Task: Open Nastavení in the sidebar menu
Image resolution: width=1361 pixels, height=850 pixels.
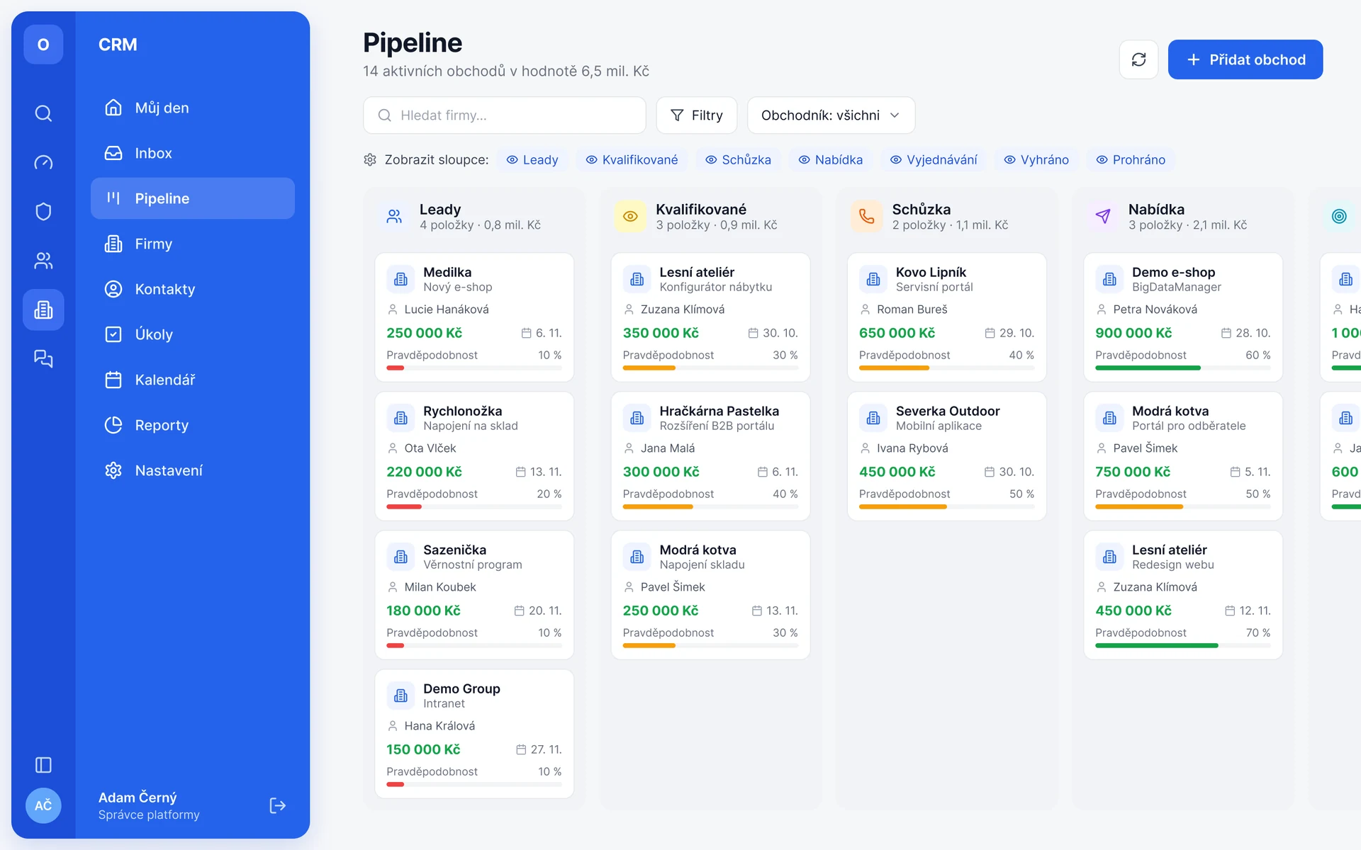Action: coord(193,470)
